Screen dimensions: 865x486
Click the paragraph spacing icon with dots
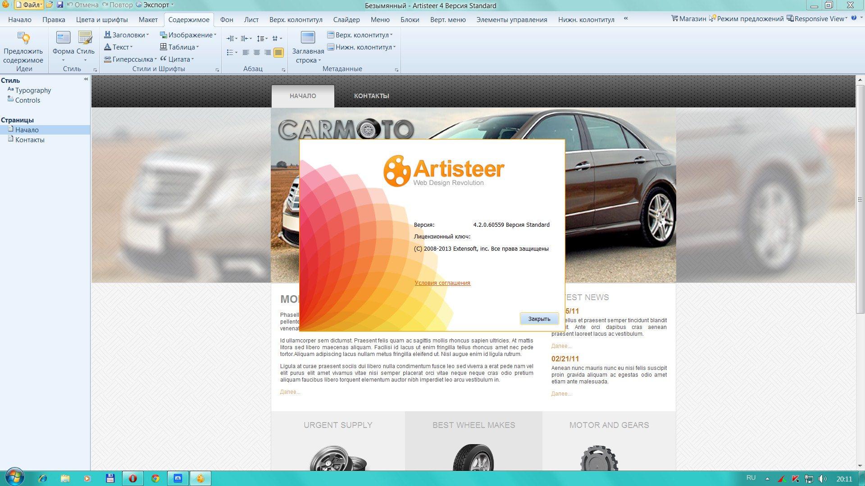tap(275, 39)
